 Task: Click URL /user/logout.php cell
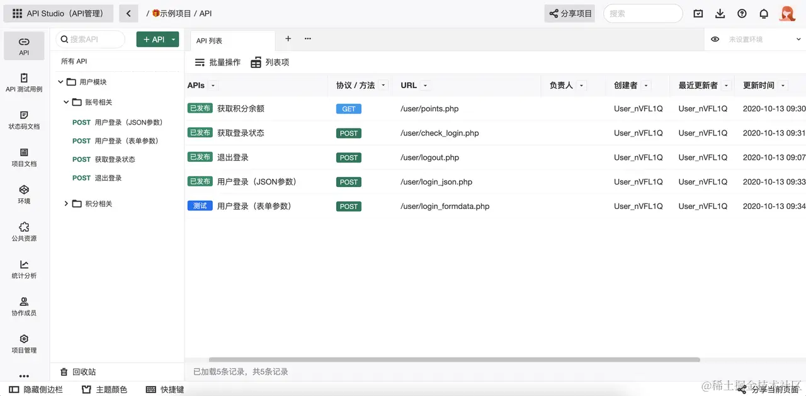pyautogui.click(x=429, y=157)
